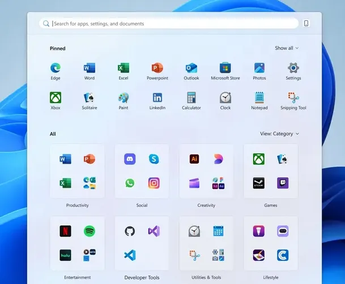Launch Notepad

click(259, 97)
